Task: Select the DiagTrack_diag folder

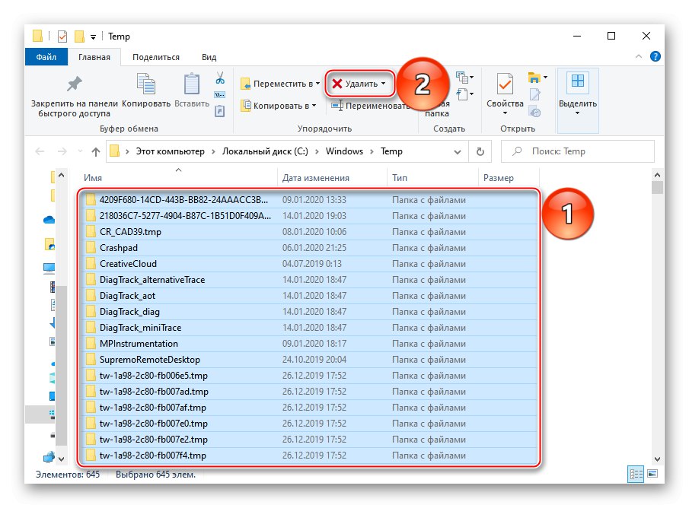Action: [x=309, y=312]
